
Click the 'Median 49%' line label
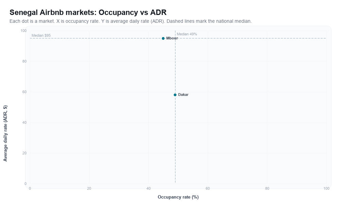point(187,34)
